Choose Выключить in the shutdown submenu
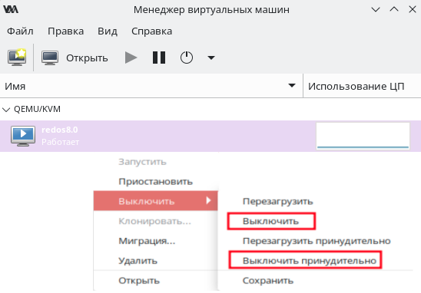421x293 pixels. (x=270, y=221)
